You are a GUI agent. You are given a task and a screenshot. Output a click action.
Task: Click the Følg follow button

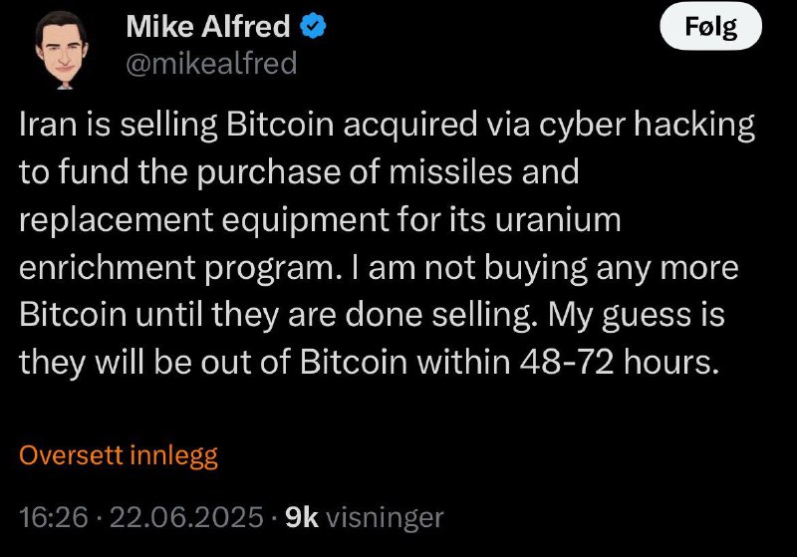710,26
